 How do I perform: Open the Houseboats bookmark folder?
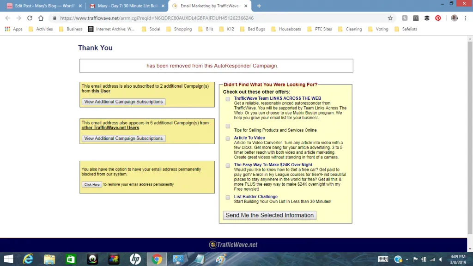286,29
